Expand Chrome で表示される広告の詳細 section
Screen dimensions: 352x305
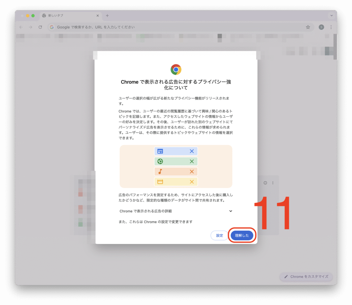pyautogui.click(x=176, y=211)
